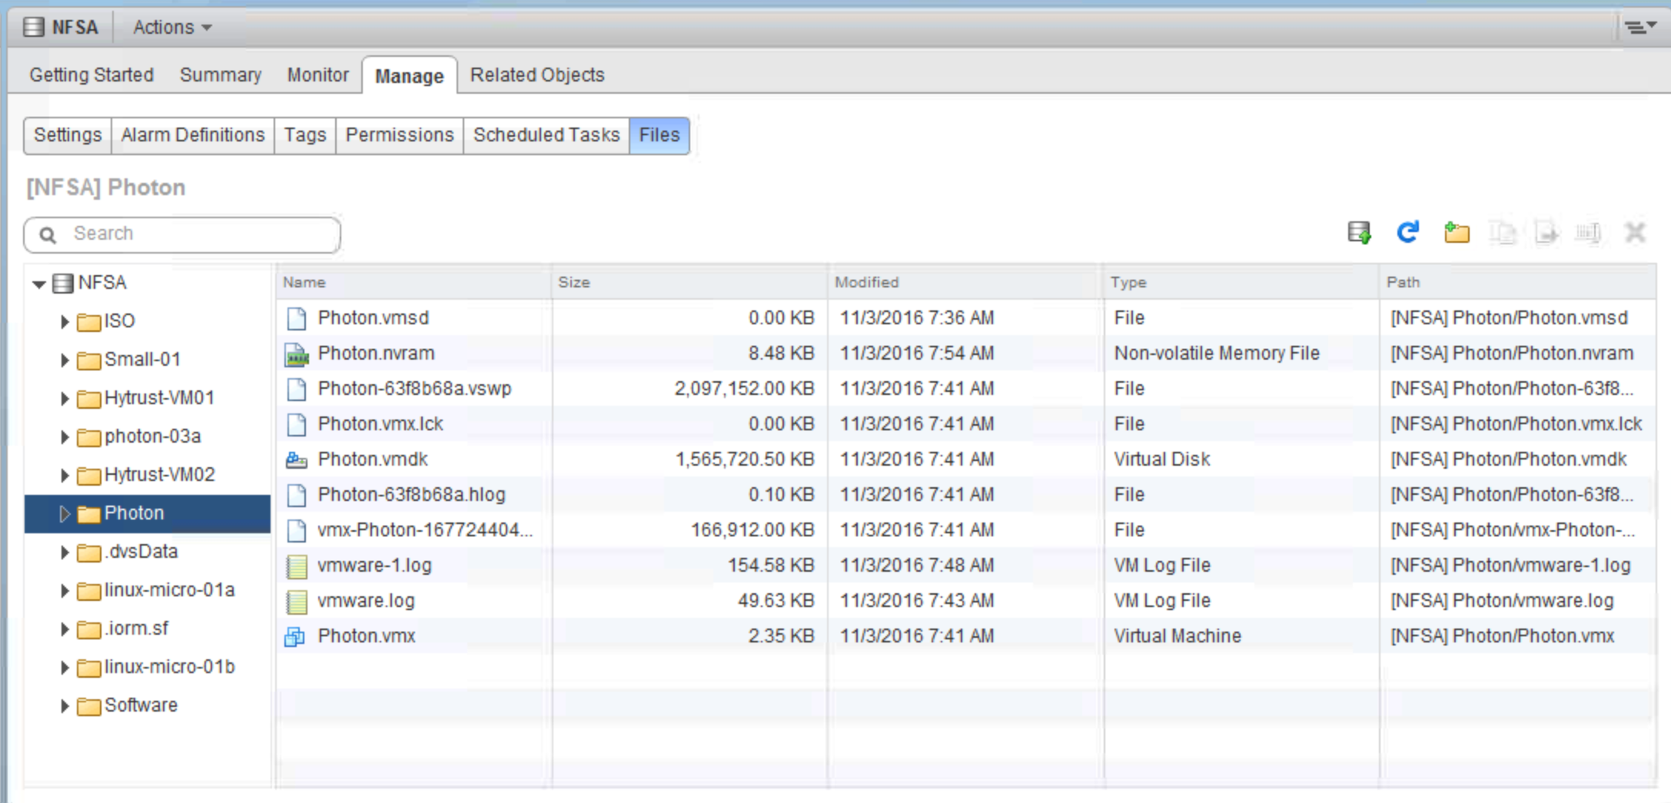
Task: Click the Photon.nvram memory file icon
Action: coord(296,353)
